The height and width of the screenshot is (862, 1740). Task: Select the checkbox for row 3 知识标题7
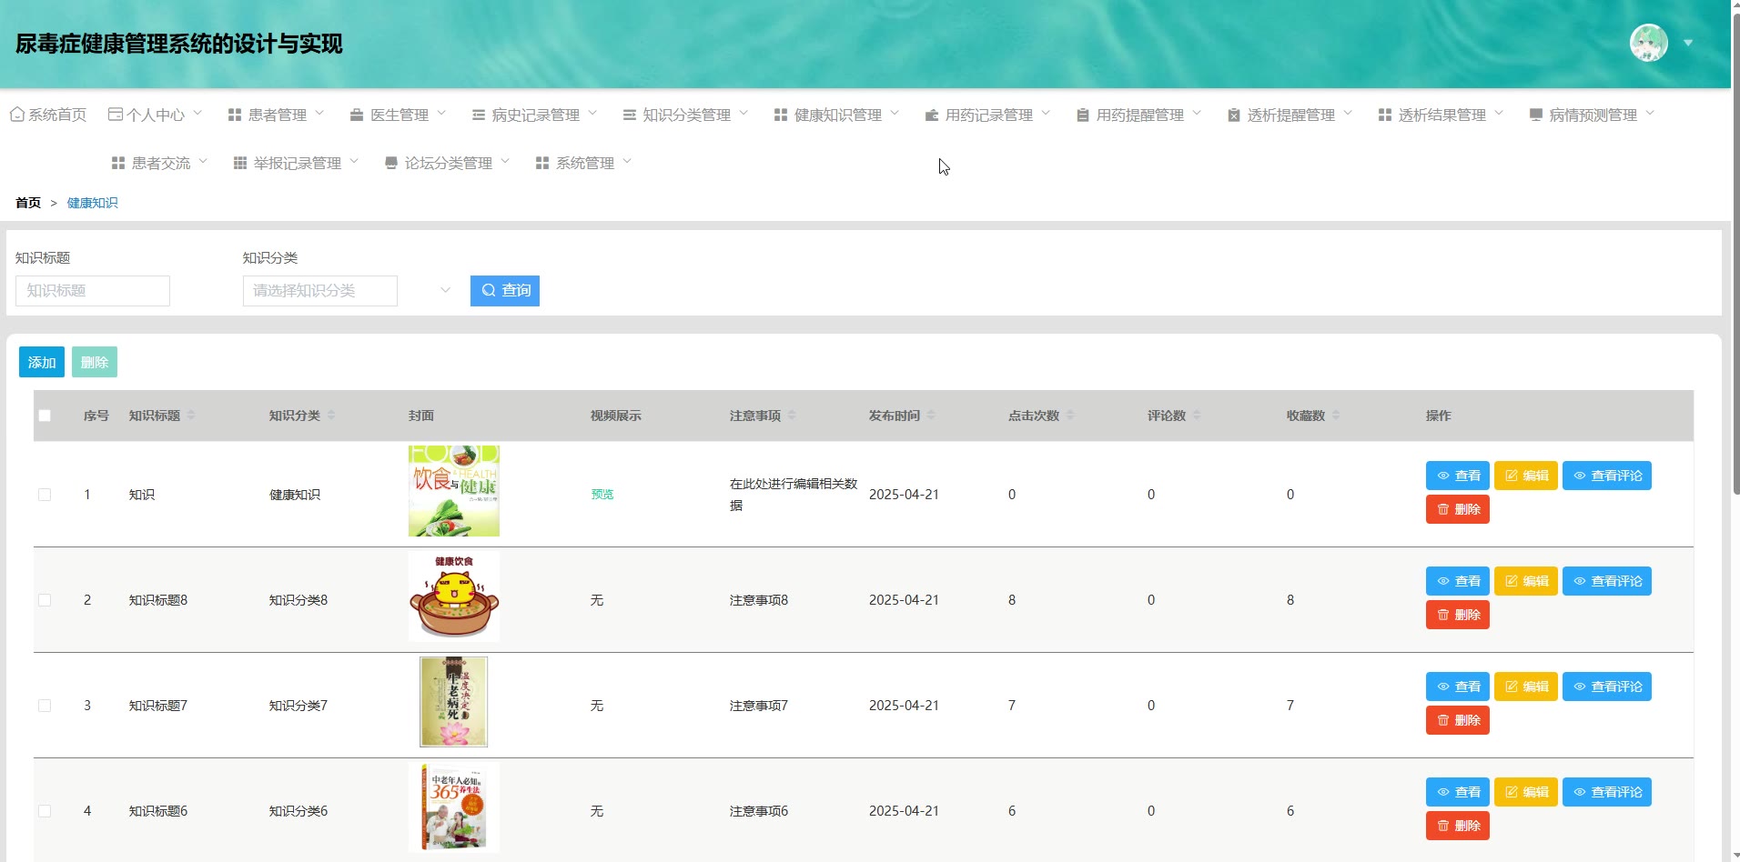[45, 706]
